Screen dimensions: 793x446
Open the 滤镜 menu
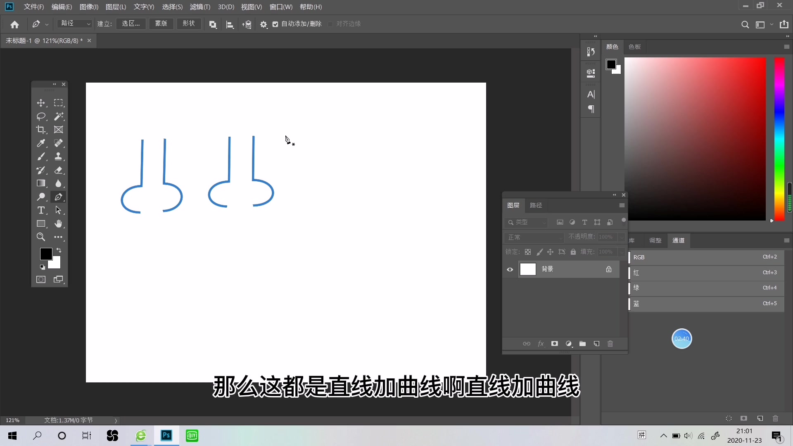199,7
